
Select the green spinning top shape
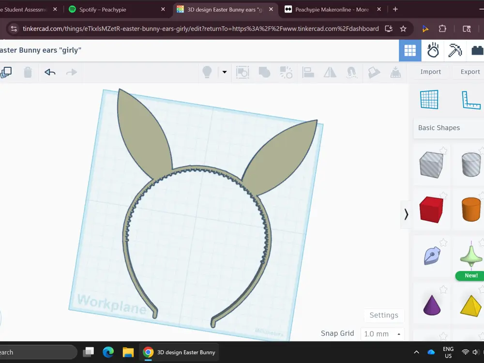471,255
